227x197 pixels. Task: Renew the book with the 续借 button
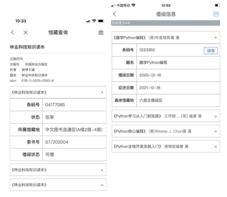pyautogui.click(x=211, y=51)
